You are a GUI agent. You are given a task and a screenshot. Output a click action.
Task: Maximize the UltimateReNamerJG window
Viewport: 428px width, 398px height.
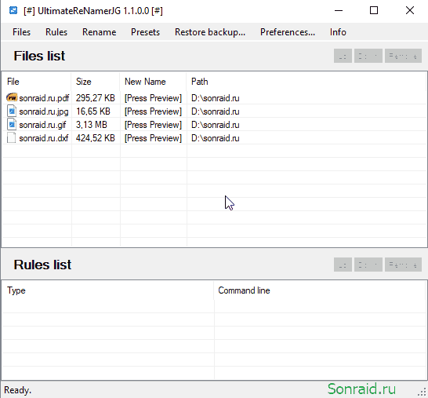pyautogui.click(x=374, y=11)
